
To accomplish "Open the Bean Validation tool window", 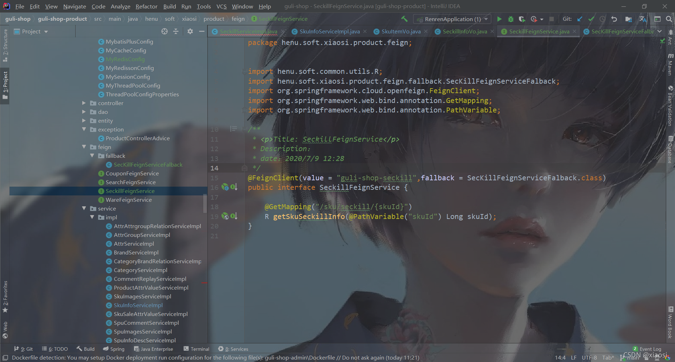I will [x=670, y=106].
